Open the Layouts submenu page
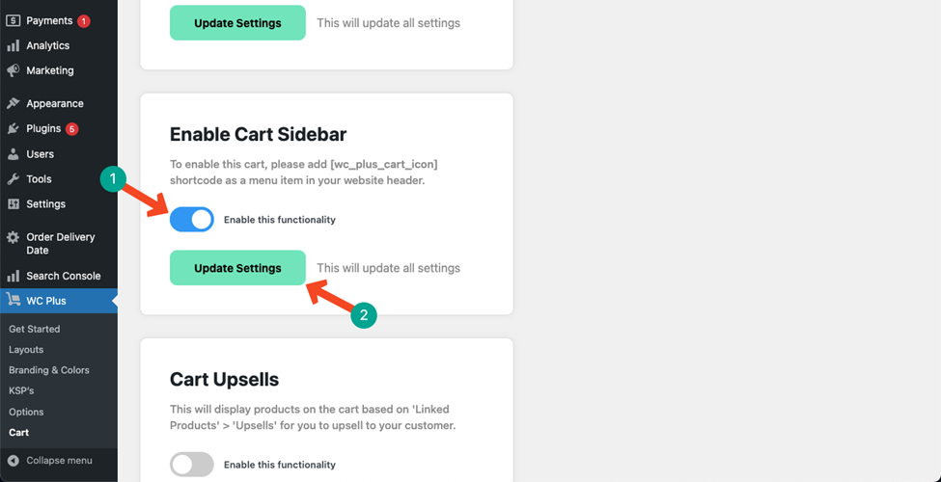 point(26,350)
